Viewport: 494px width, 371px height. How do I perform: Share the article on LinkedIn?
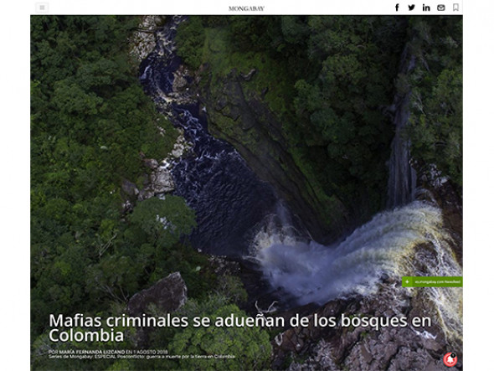tap(426, 8)
